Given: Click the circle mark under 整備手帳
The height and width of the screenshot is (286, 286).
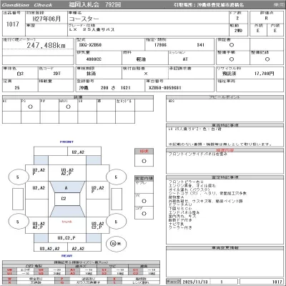Looking at the screenshot, I should point(232,59).
